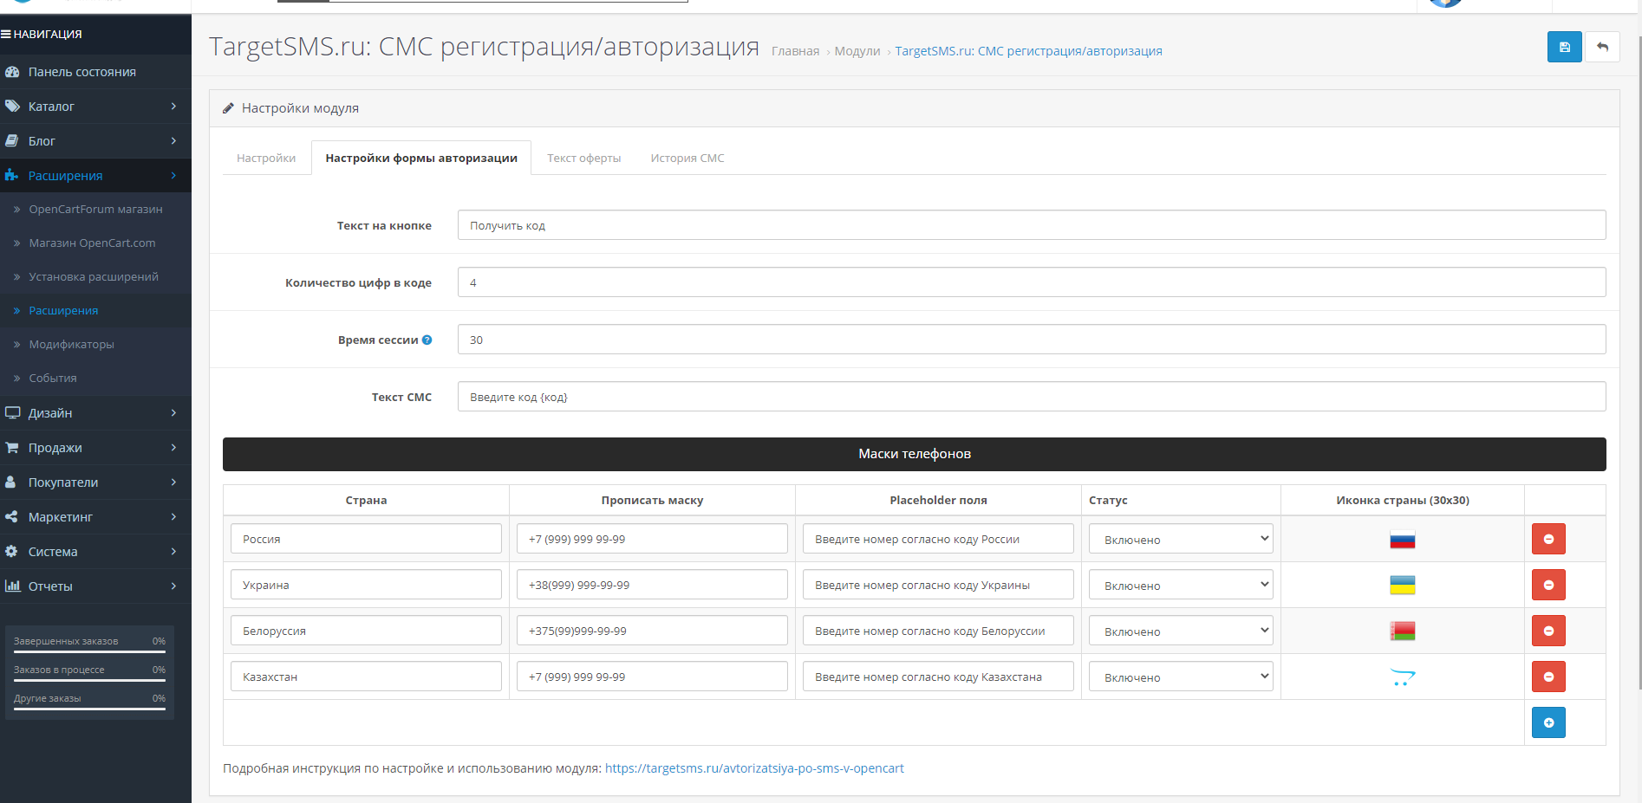
Task: Open the status dropdown for Россия
Action: coord(1181,539)
